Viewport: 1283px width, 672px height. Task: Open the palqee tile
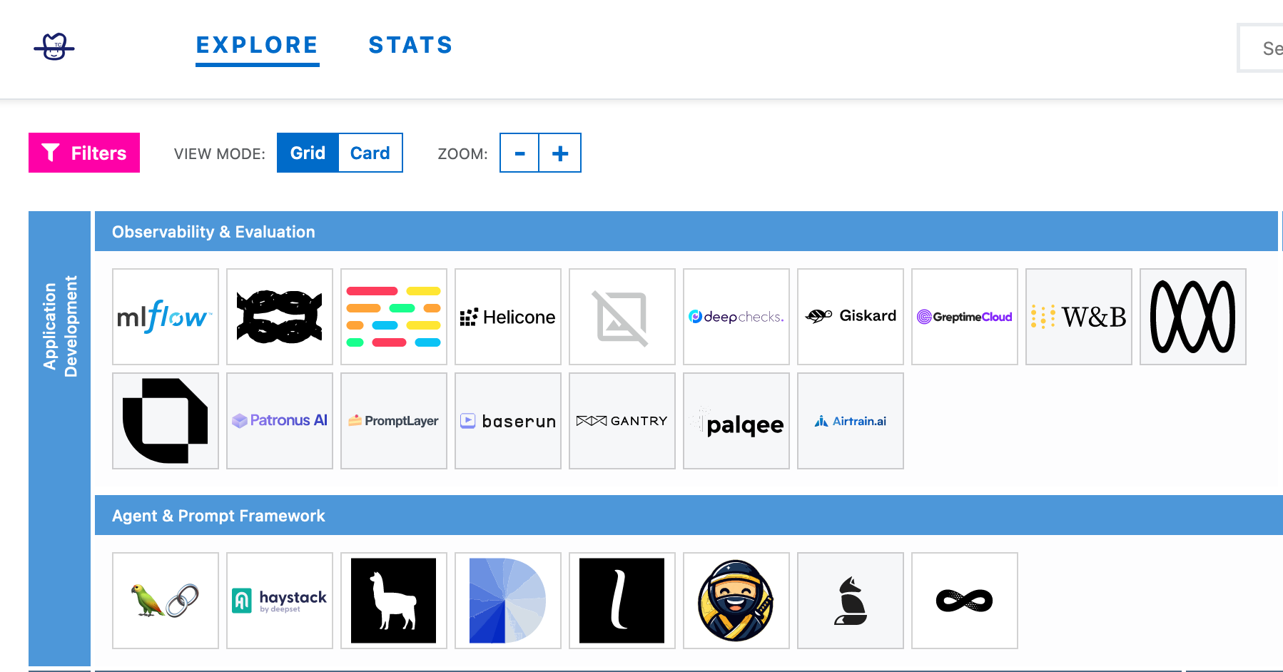point(736,421)
